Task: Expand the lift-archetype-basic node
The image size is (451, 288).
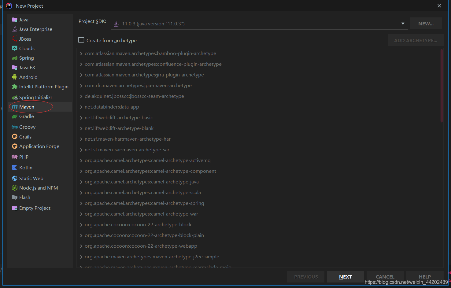Action: pyautogui.click(x=81, y=118)
